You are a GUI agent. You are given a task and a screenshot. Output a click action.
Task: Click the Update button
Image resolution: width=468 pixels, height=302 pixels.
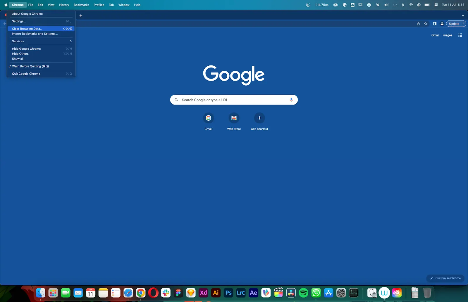[x=454, y=24]
